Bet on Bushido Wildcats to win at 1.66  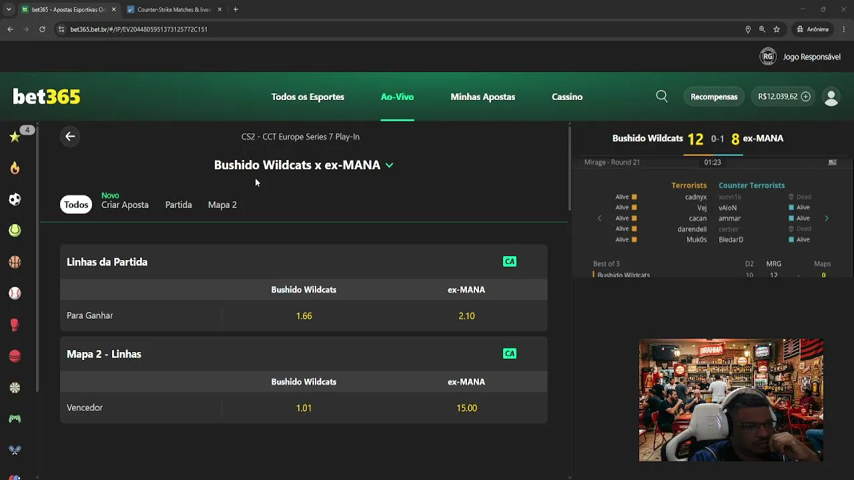[x=304, y=315]
